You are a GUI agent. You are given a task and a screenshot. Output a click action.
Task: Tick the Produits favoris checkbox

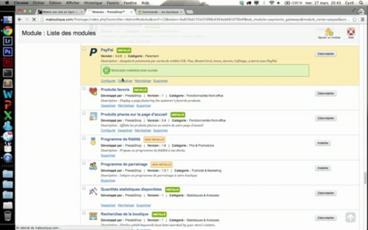coord(84,88)
